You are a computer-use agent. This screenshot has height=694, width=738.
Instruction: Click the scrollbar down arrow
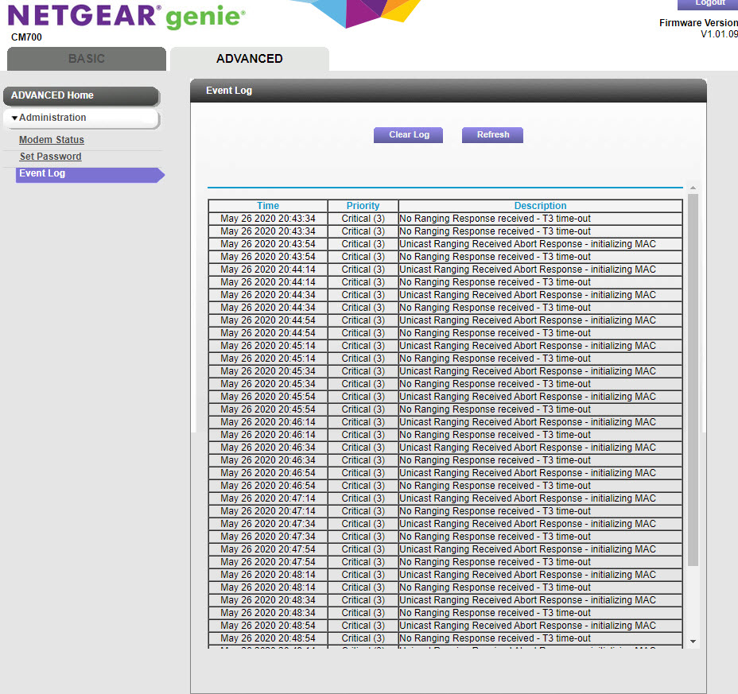click(692, 642)
